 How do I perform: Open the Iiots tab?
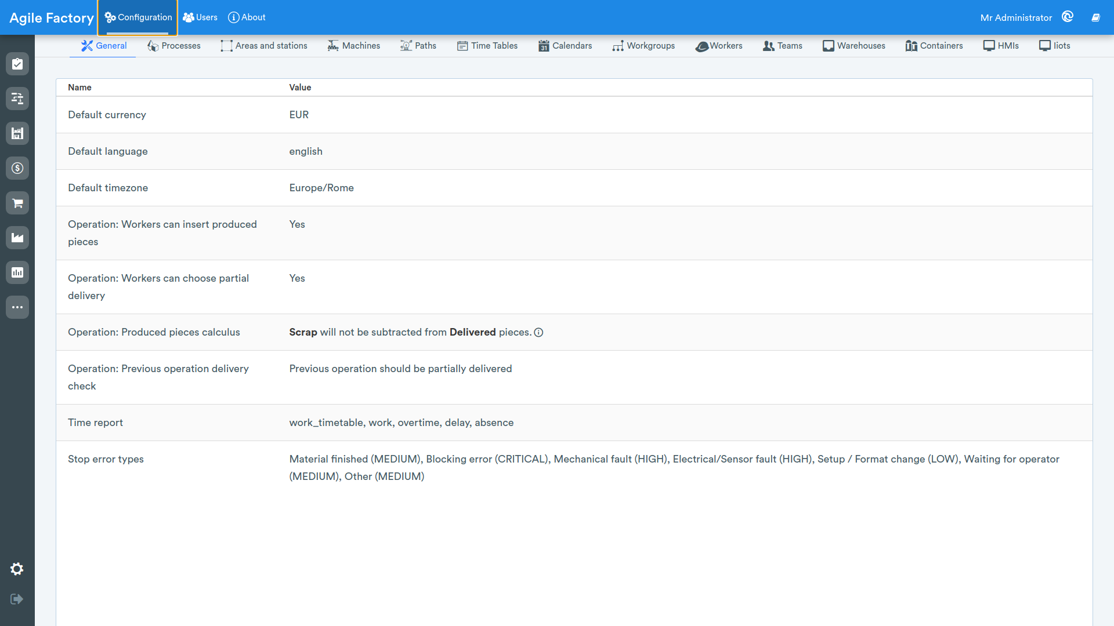click(x=1055, y=46)
